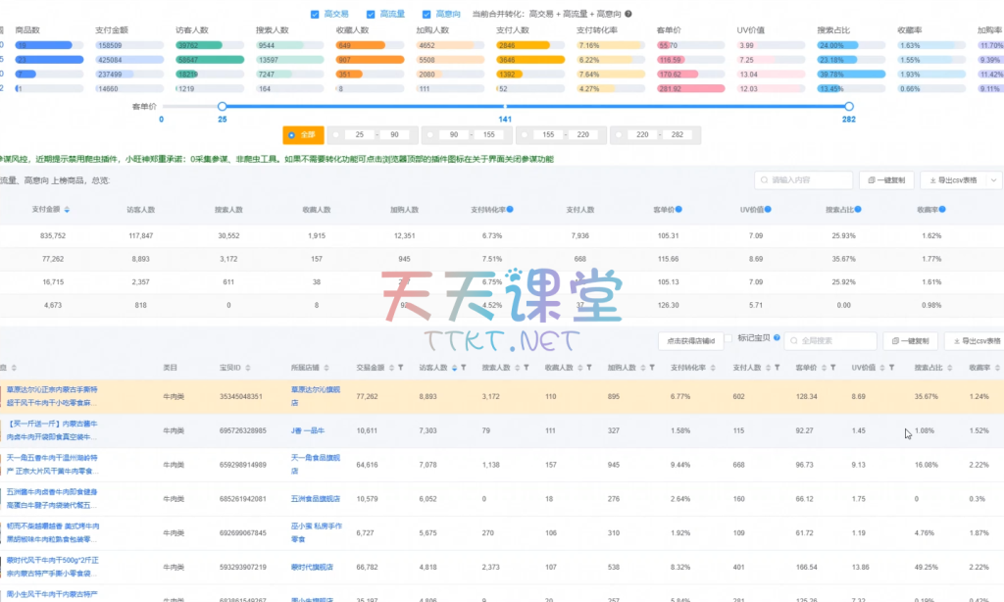Click the 客单价 slider handle at 282
Screen dimensions: 1004x602
pos(849,106)
